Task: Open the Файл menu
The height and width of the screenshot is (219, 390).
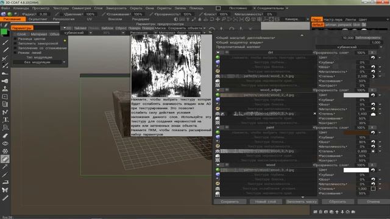Action: 5,8
